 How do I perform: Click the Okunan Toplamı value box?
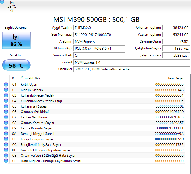[x=176, y=28]
